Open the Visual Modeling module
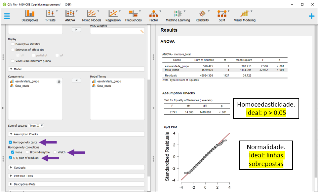The height and width of the screenshot is (193, 319). tap(245, 16)
